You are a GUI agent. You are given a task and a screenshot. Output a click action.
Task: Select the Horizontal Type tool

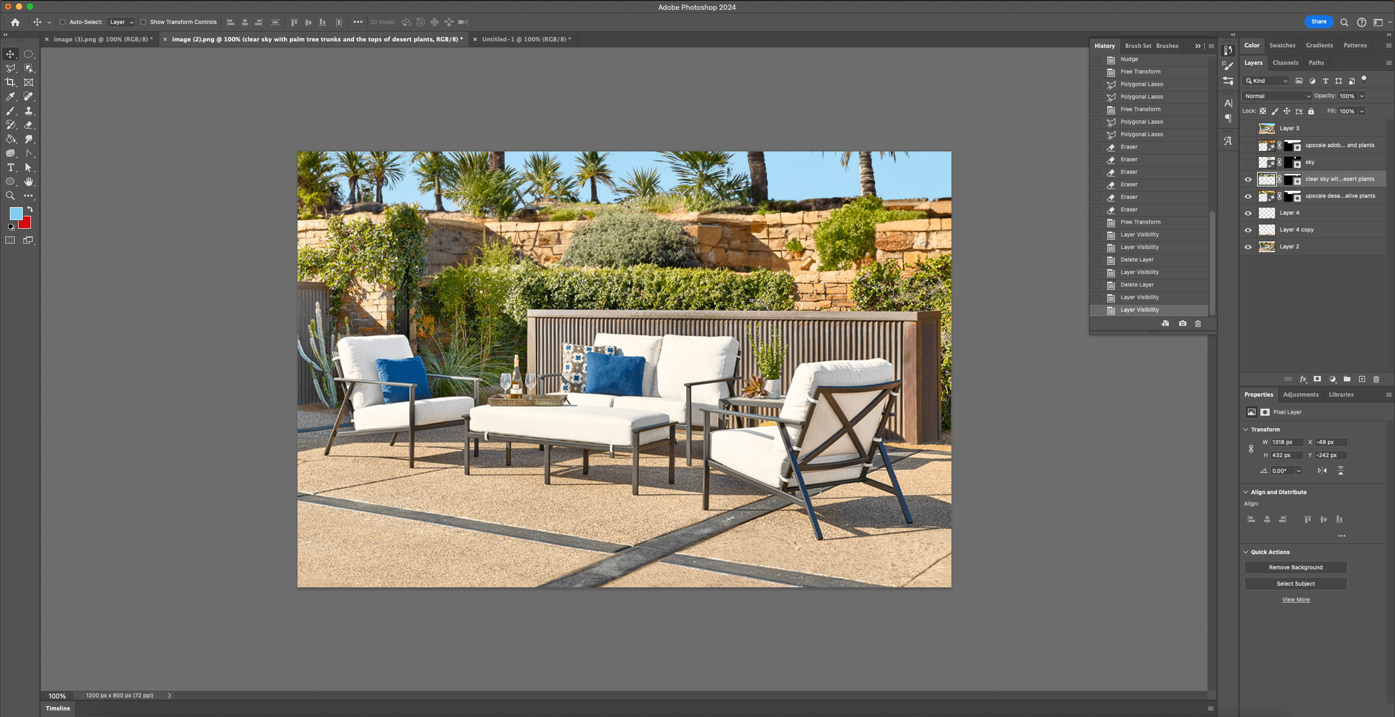click(10, 167)
